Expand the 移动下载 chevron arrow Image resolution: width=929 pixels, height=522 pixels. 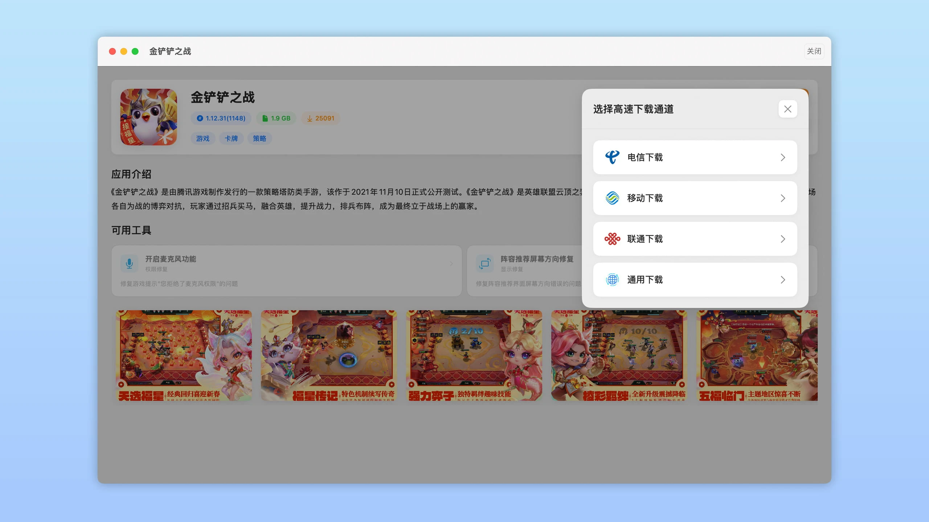pos(783,198)
